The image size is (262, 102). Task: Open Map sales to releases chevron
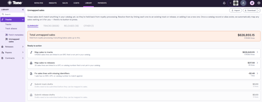pos(257,63)
